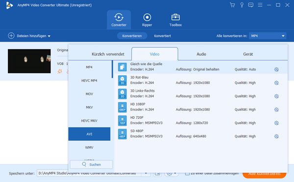Screen dimensions: 294x182
Task: Open the Kürzlich verwendet tab
Action: [108, 54]
